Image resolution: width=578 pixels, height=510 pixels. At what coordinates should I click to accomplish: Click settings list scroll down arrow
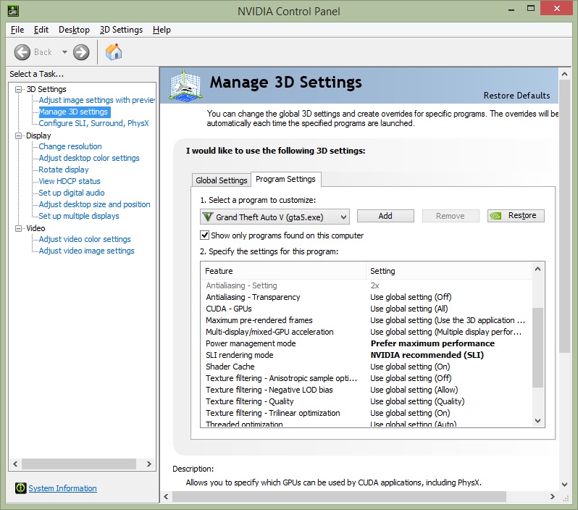click(x=538, y=421)
